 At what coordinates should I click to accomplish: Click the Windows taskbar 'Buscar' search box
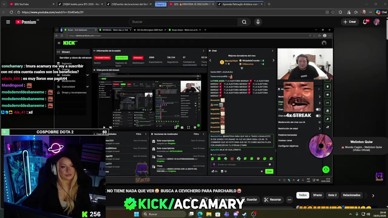click(x=164, y=214)
